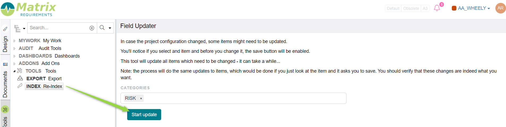Clear the search box with the X icon

point(92,28)
